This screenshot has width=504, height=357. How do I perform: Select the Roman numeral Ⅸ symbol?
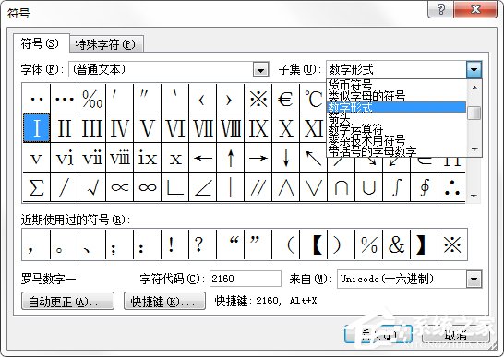coord(258,128)
